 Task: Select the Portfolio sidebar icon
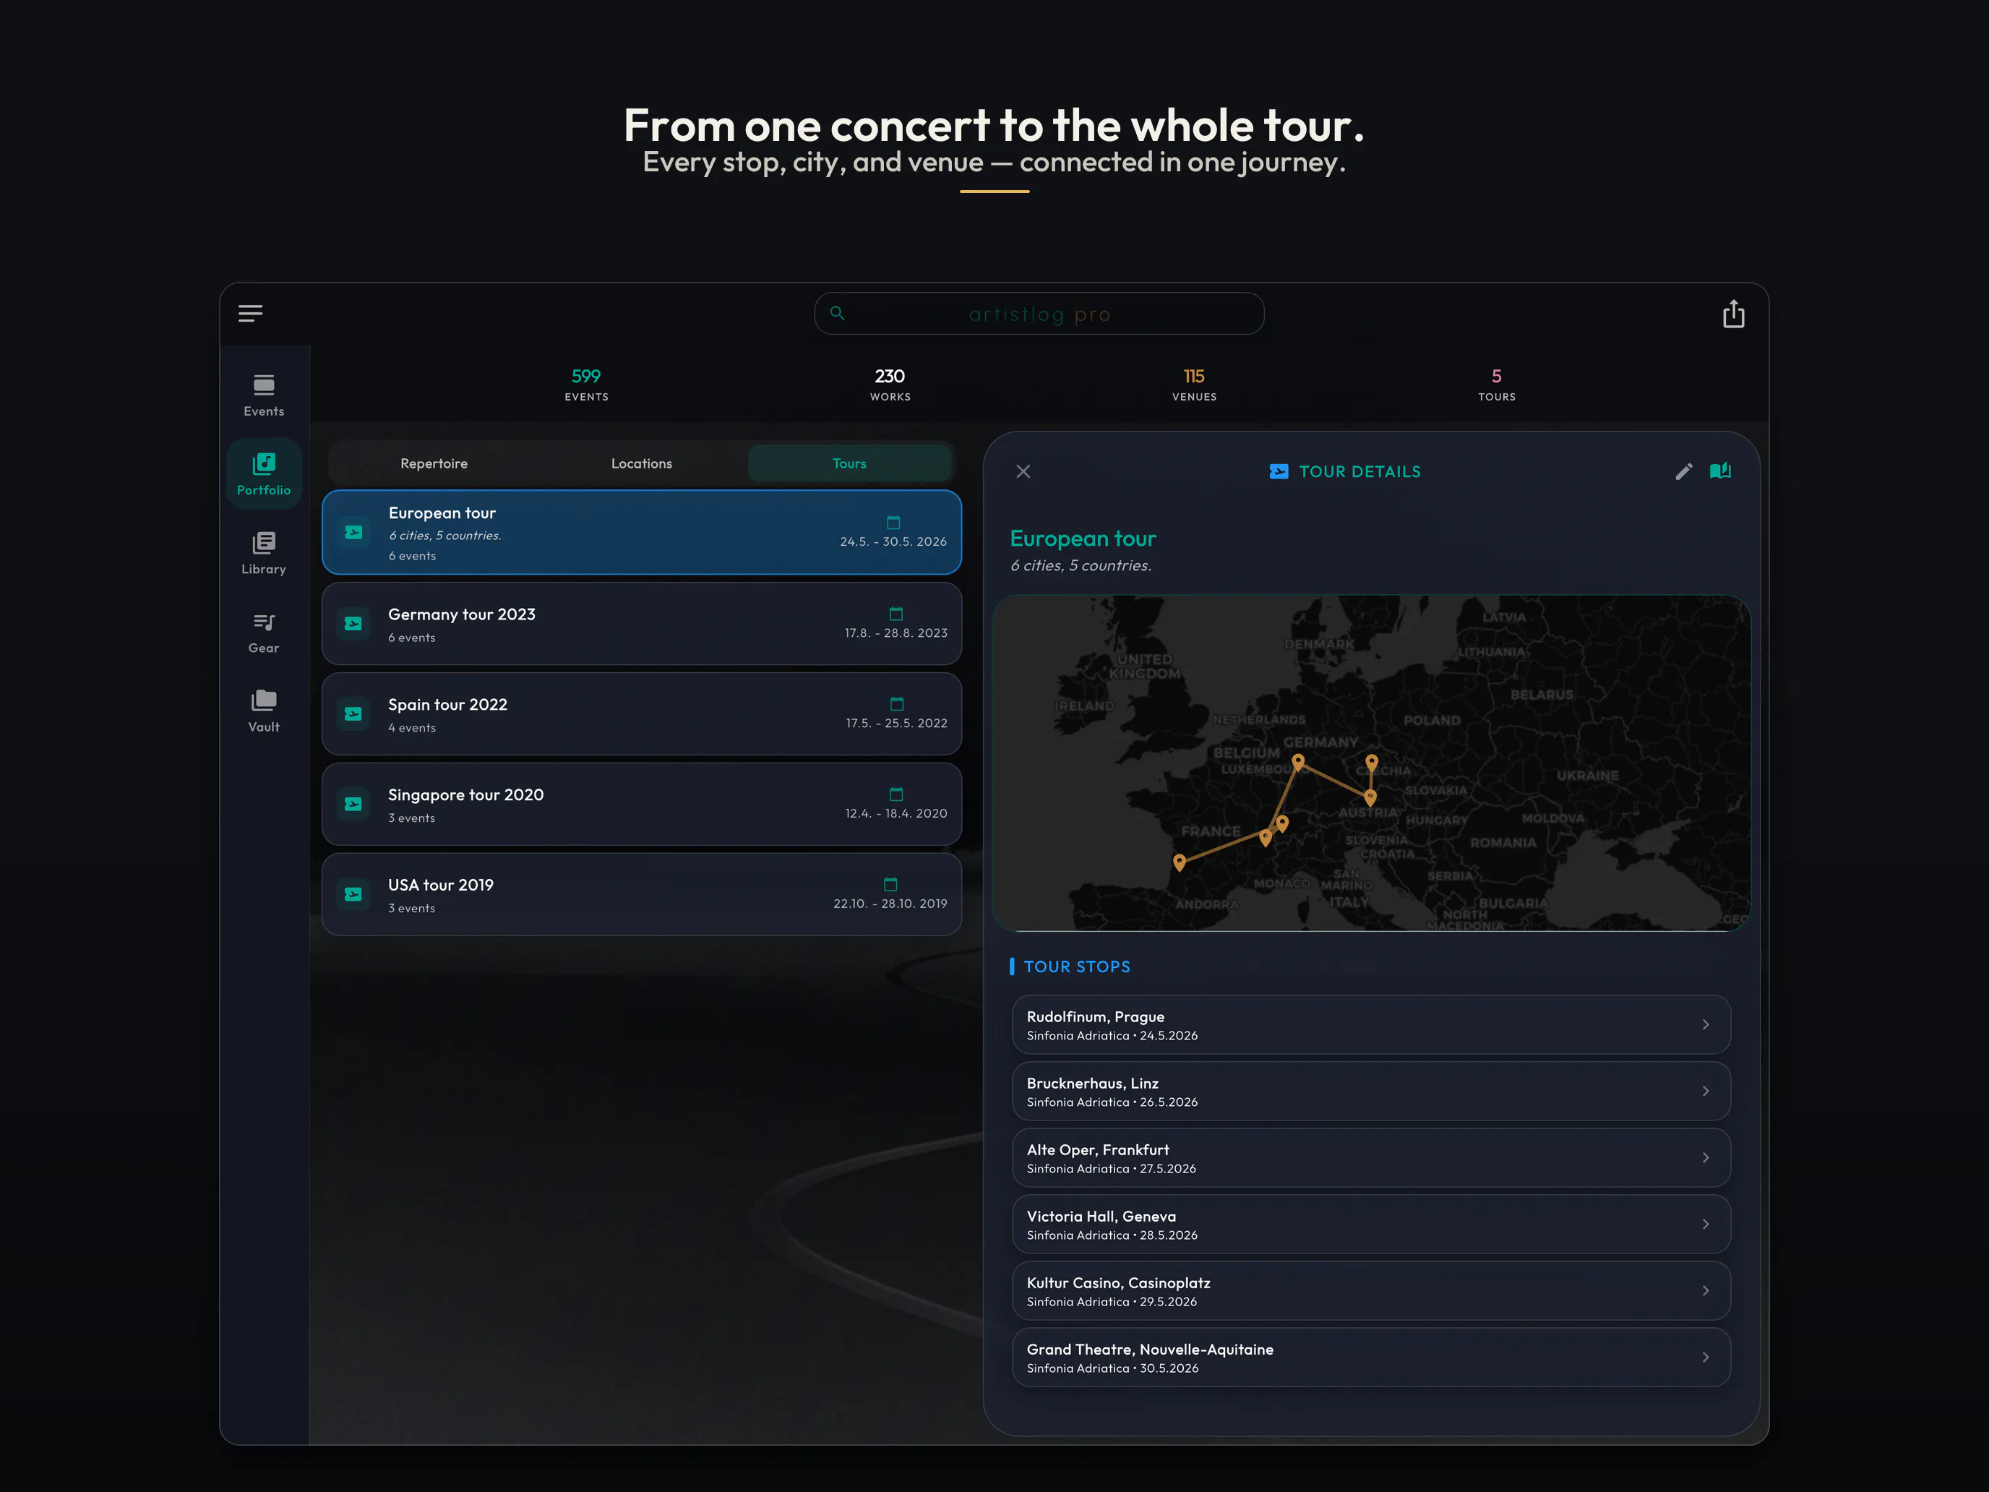(264, 474)
